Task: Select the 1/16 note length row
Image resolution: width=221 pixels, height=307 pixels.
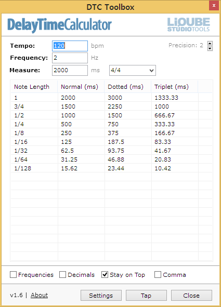Action: (x=111, y=142)
